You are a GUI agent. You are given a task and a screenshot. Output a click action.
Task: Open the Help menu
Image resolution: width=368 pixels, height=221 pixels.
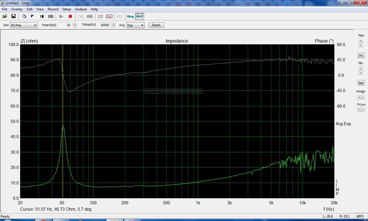(94, 9)
